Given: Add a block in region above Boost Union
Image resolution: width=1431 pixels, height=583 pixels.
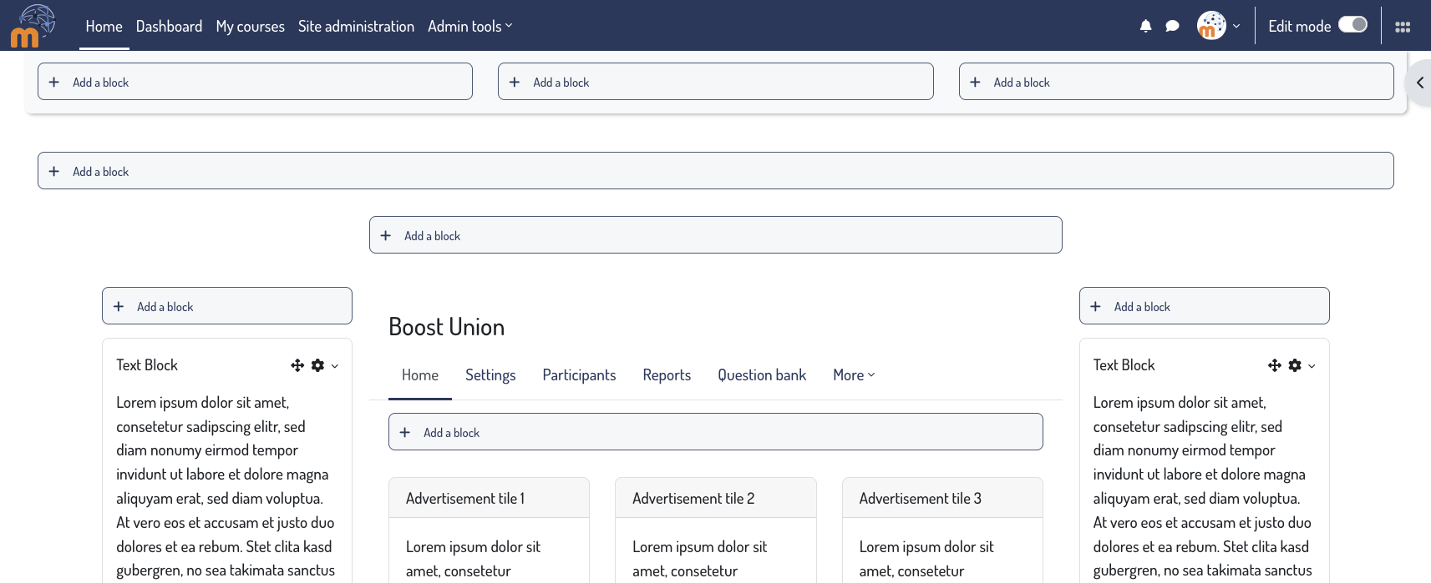Looking at the screenshot, I should [x=715, y=235].
